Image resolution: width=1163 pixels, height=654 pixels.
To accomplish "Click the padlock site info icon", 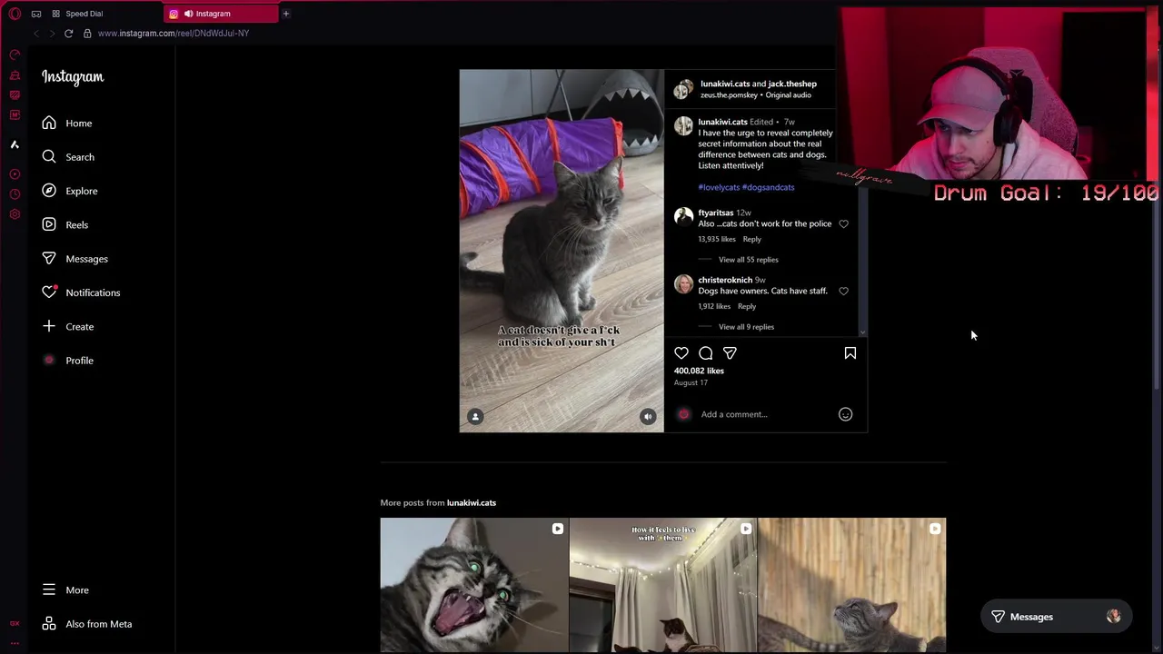I will click(x=87, y=34).
